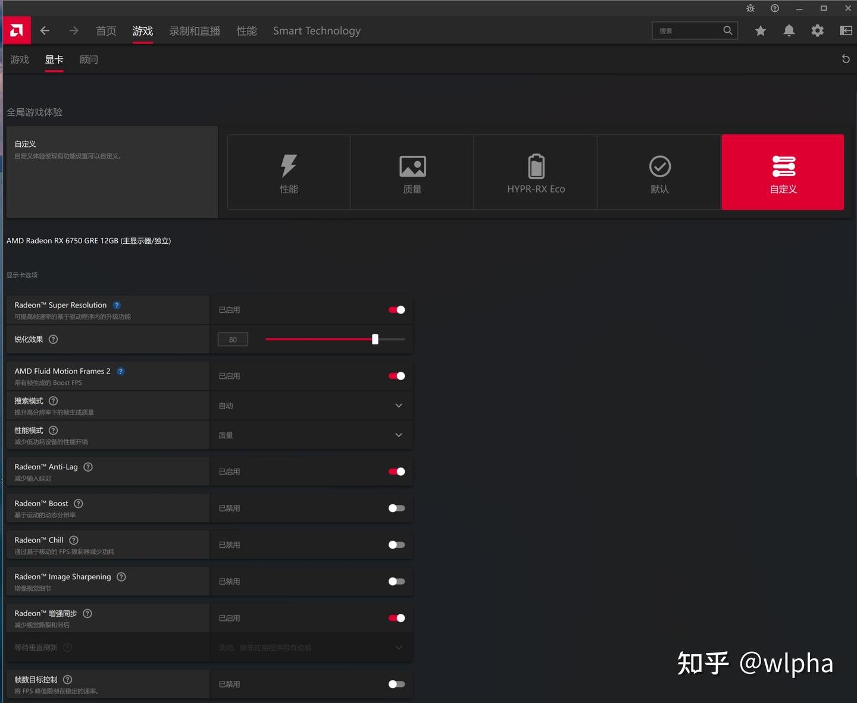857x703 pixels.
Task: Select the 自定义 profile card
Action: [x=783, y=172]
